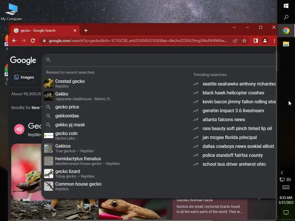Open the Gecko Animal Facts card

[210, 209]
